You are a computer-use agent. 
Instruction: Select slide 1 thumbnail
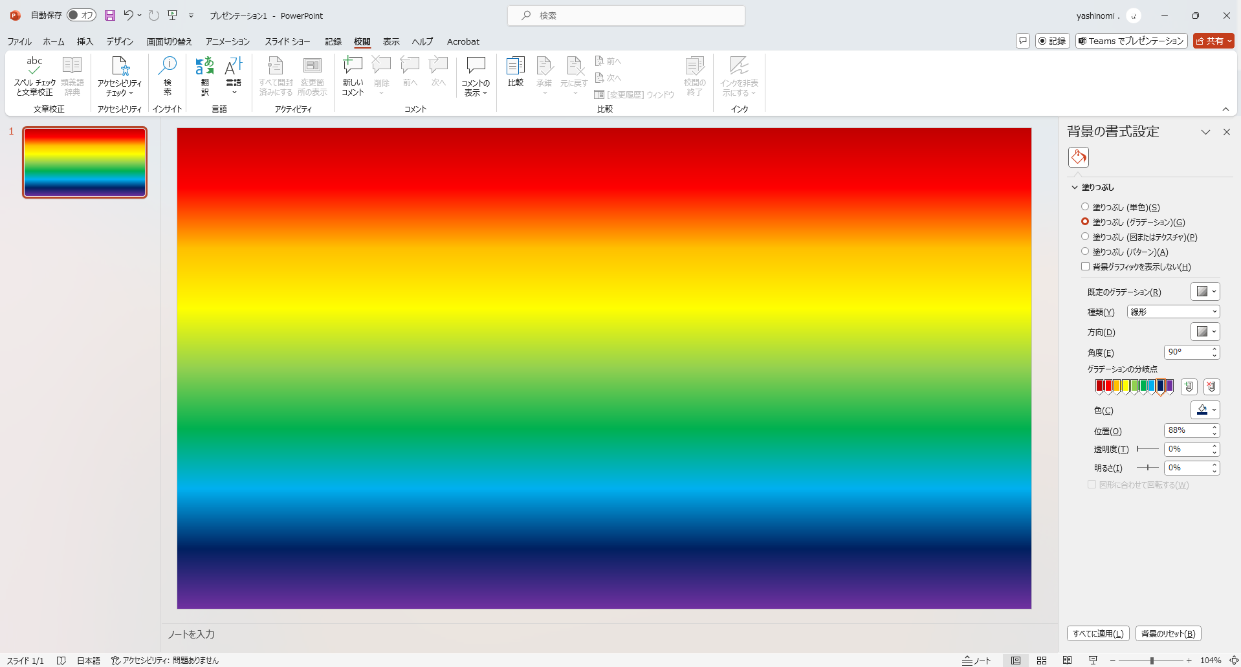click(85, 162)
